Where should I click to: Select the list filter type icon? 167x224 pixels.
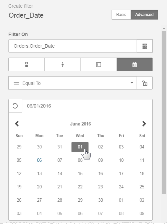(26, 65)
